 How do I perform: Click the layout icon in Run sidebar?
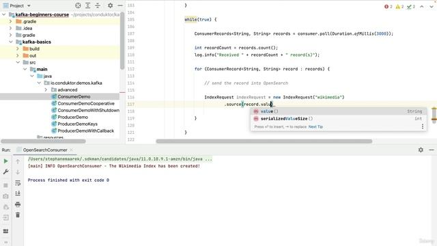(x=5, y=231)
